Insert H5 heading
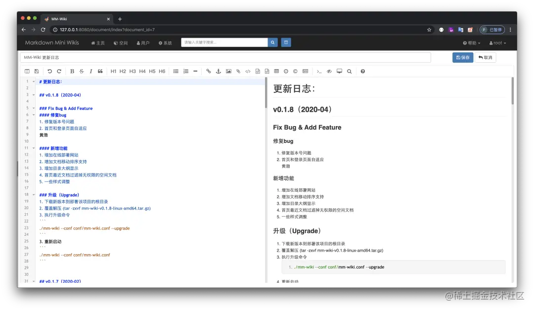The image size is (534, 310). (152, 71)
